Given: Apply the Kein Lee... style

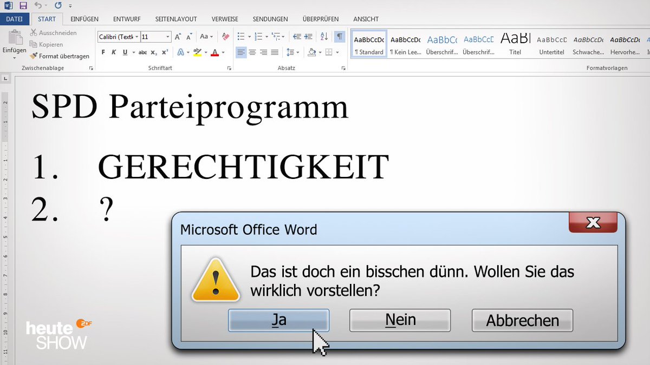Looking at the screenshot, I should 406,44.
